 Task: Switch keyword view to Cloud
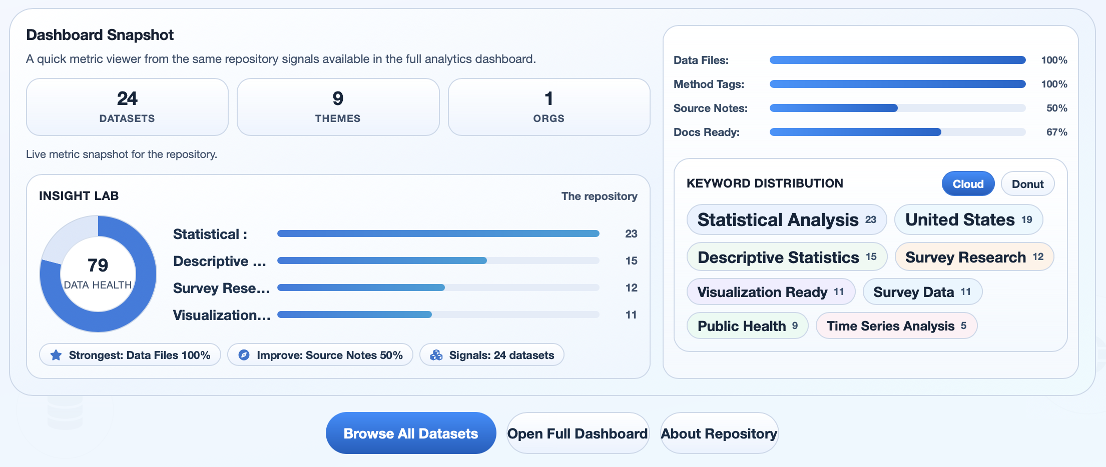968,184
